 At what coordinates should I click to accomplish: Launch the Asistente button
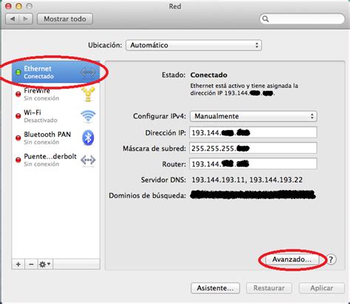click(x=215, y=288)
